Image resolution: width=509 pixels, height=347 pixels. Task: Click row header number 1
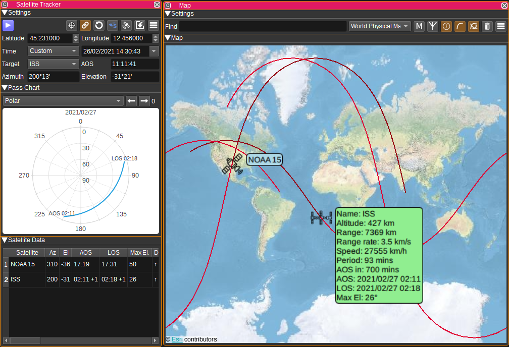click(6, 264)
